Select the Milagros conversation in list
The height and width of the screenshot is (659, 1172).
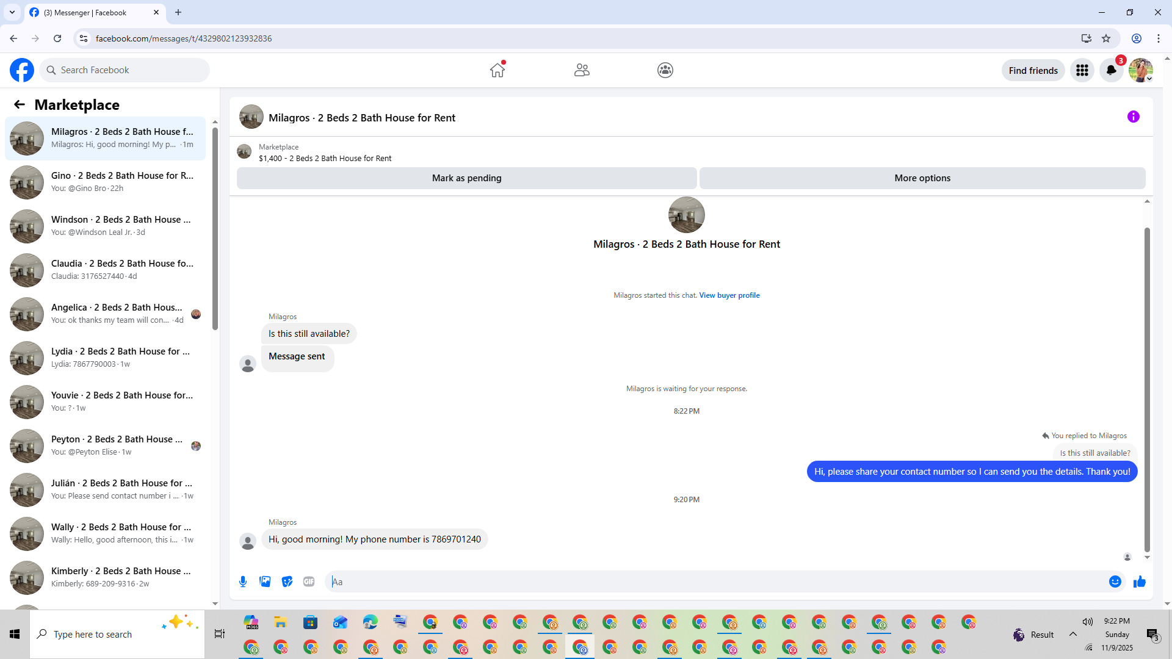(105, 138)
